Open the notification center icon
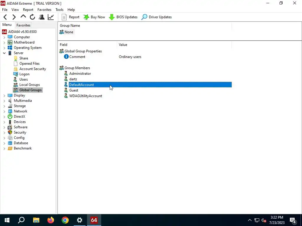This screenshot has width=302, height=226. (x=293, y=220)
